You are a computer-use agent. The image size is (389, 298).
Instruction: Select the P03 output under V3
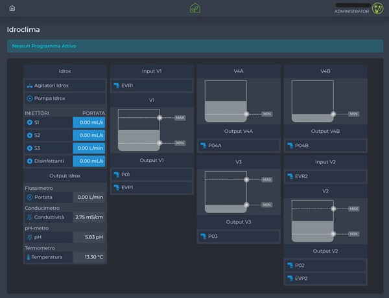[x=239, y=236]
